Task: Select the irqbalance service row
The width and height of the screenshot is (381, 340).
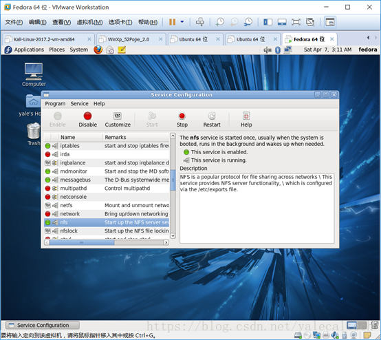Action: [x=107, y=162]
